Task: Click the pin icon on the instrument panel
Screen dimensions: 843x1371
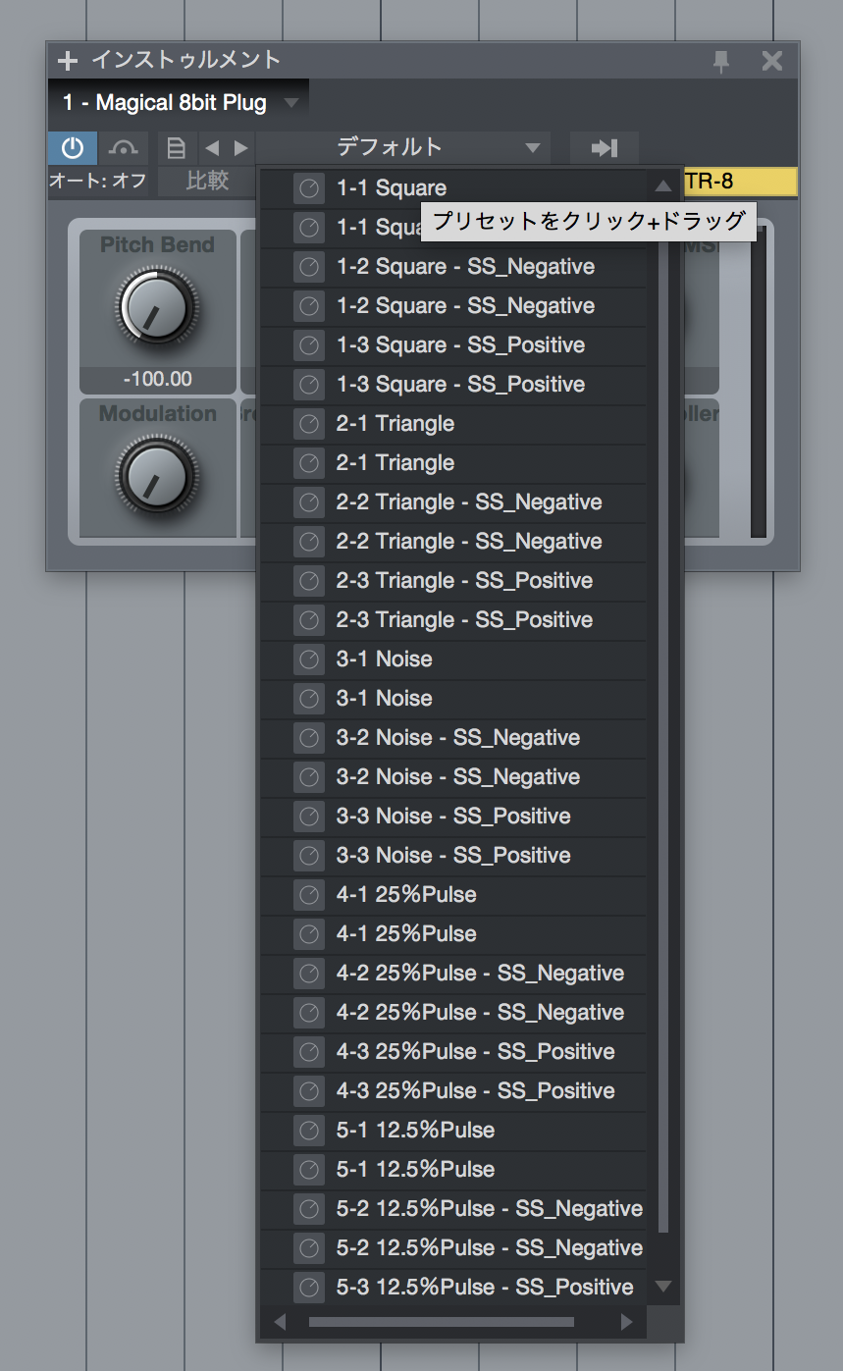Action: (x=721, y=60)
